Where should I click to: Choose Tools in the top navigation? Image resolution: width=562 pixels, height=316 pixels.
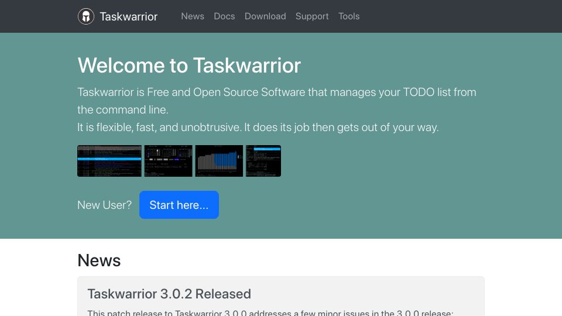[349, 16]
